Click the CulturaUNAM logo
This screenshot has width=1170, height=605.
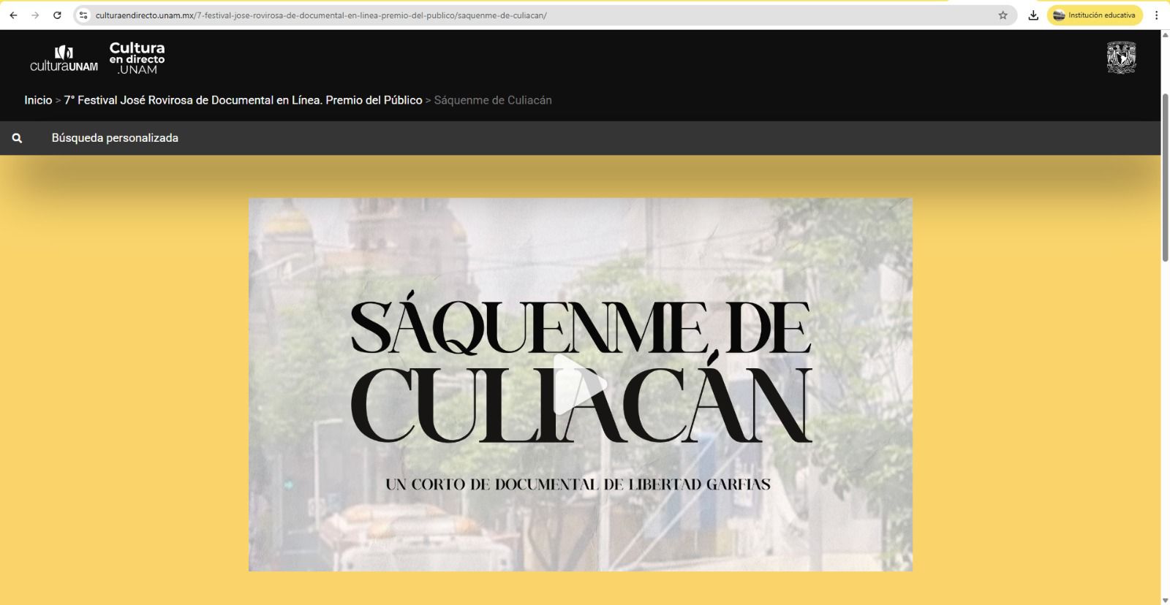tap(64, 58)
